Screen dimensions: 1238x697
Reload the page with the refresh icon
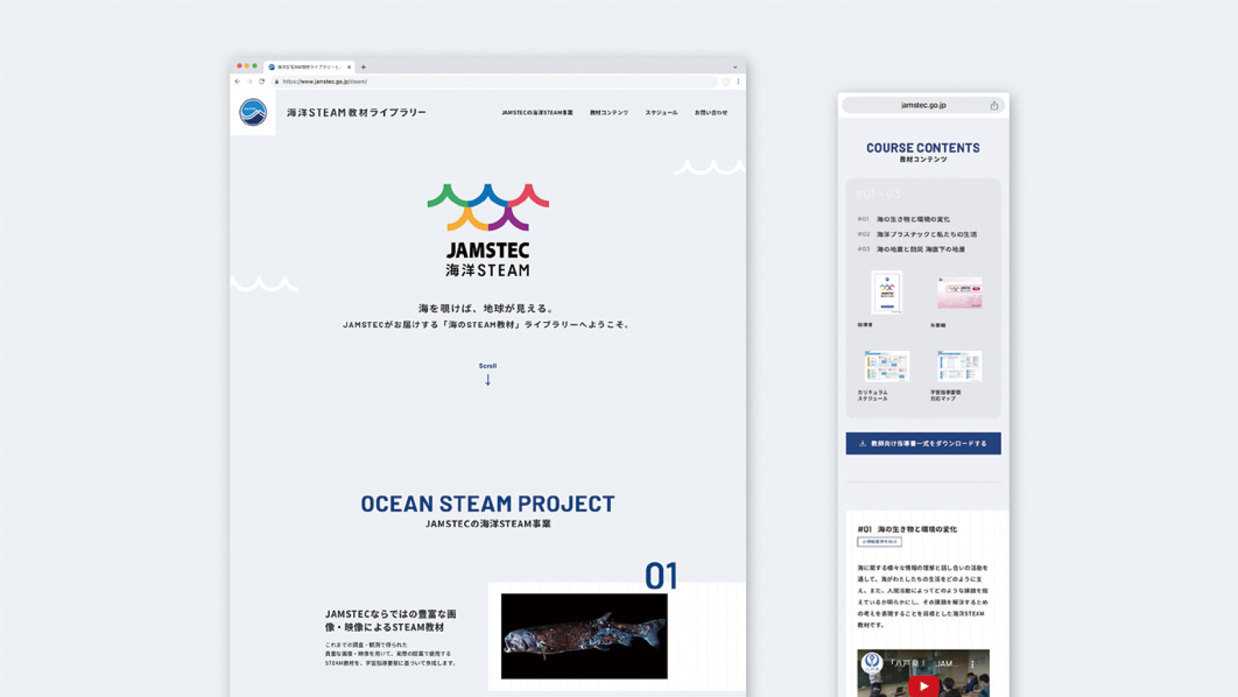pos(262,82)
